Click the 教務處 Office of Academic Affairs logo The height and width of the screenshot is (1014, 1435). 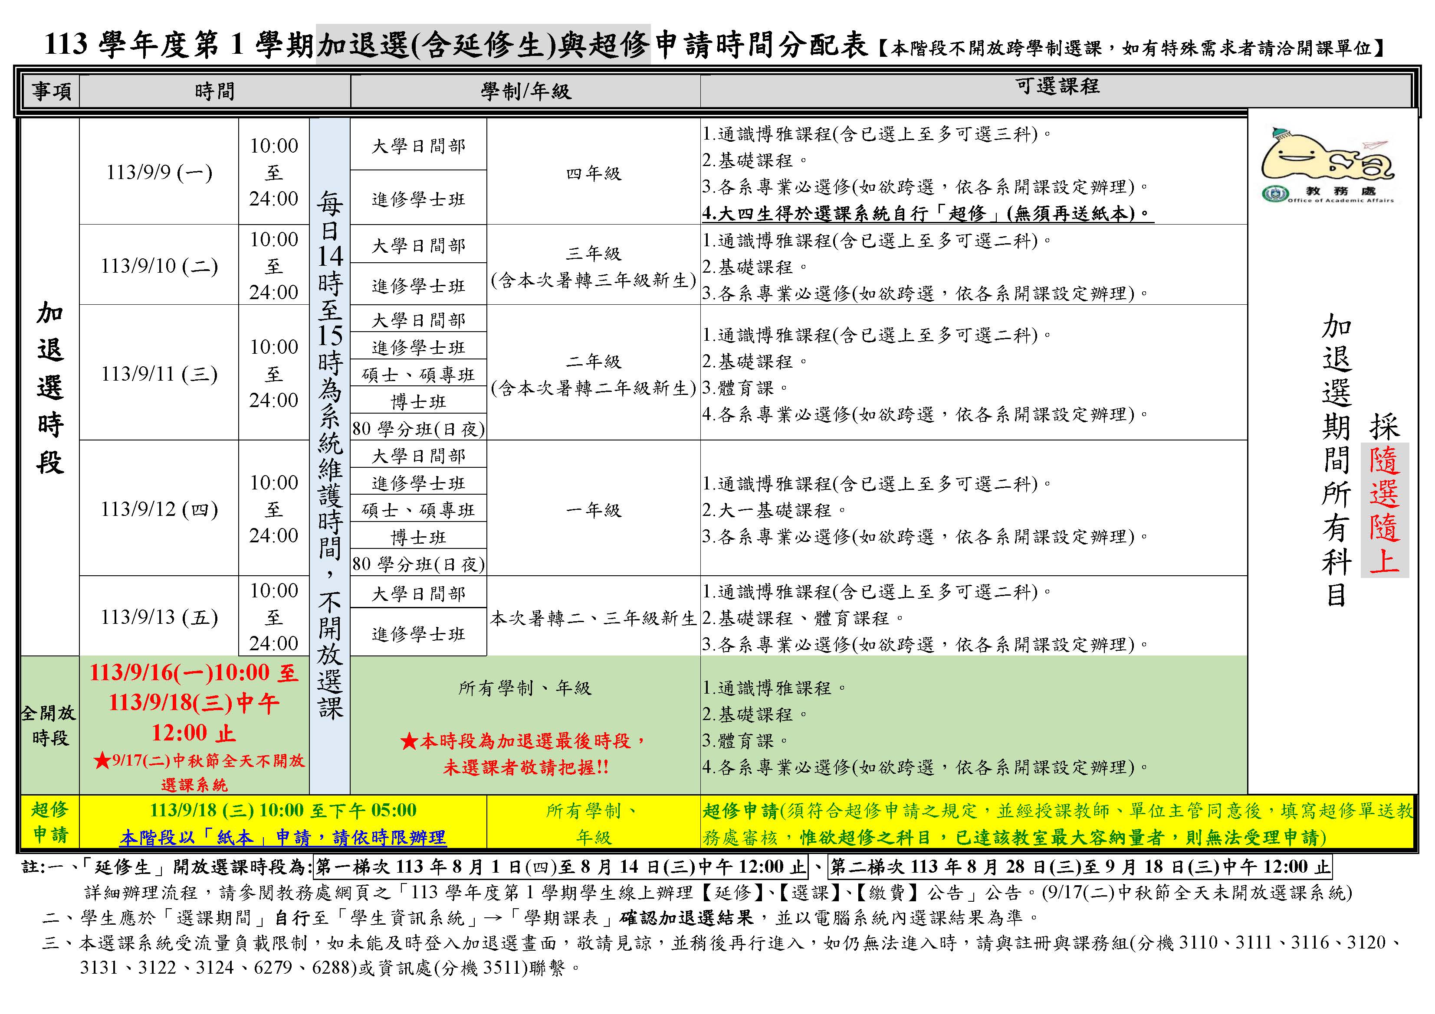tap(1328, 166)
